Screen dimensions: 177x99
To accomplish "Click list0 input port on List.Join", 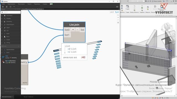I will coord(67,30).
